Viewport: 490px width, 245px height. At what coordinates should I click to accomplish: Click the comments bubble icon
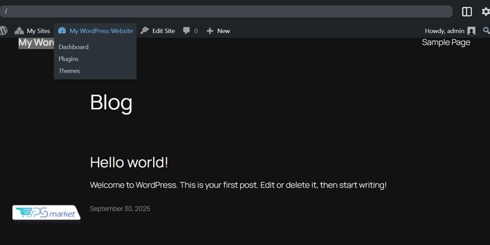coord(187,31)
